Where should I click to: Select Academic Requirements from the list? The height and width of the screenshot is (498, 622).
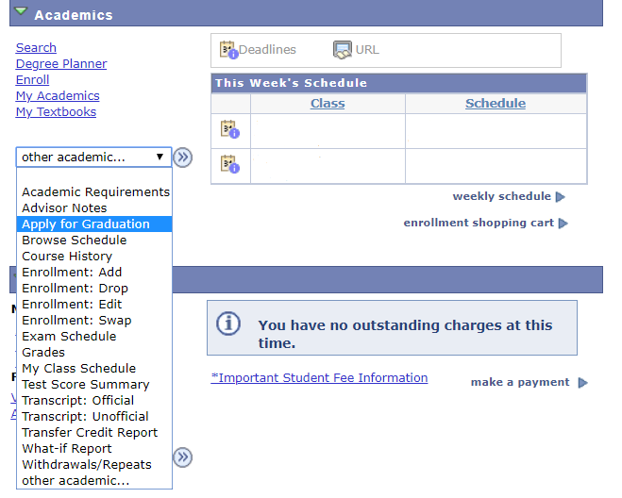[94, 191]
